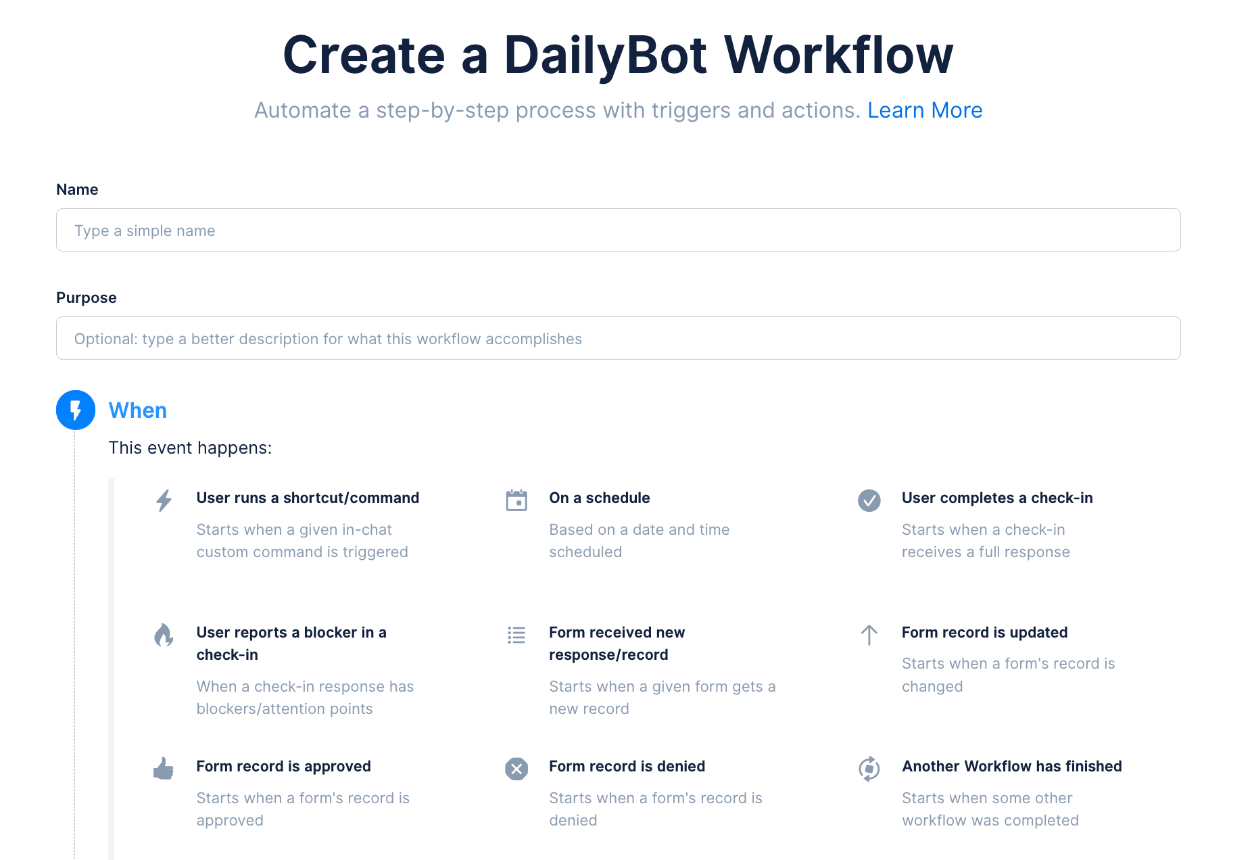This screenshot has height=860, width=1252.
Task: Select the 'Another Workflow has finished' trigger
Action: coord(1011,766)
